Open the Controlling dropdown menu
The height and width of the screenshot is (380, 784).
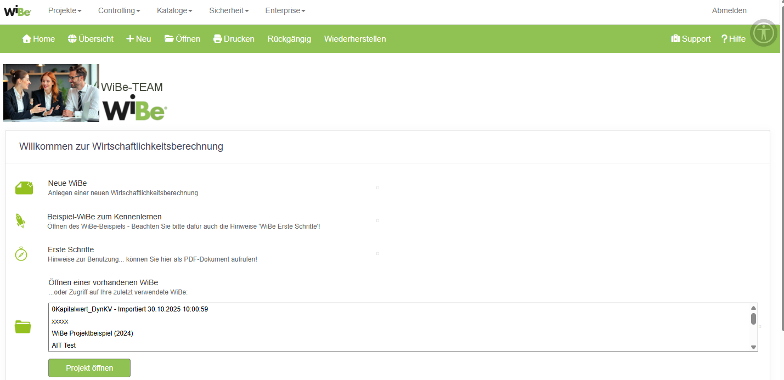pyautogui.click(x=119, y=10)
